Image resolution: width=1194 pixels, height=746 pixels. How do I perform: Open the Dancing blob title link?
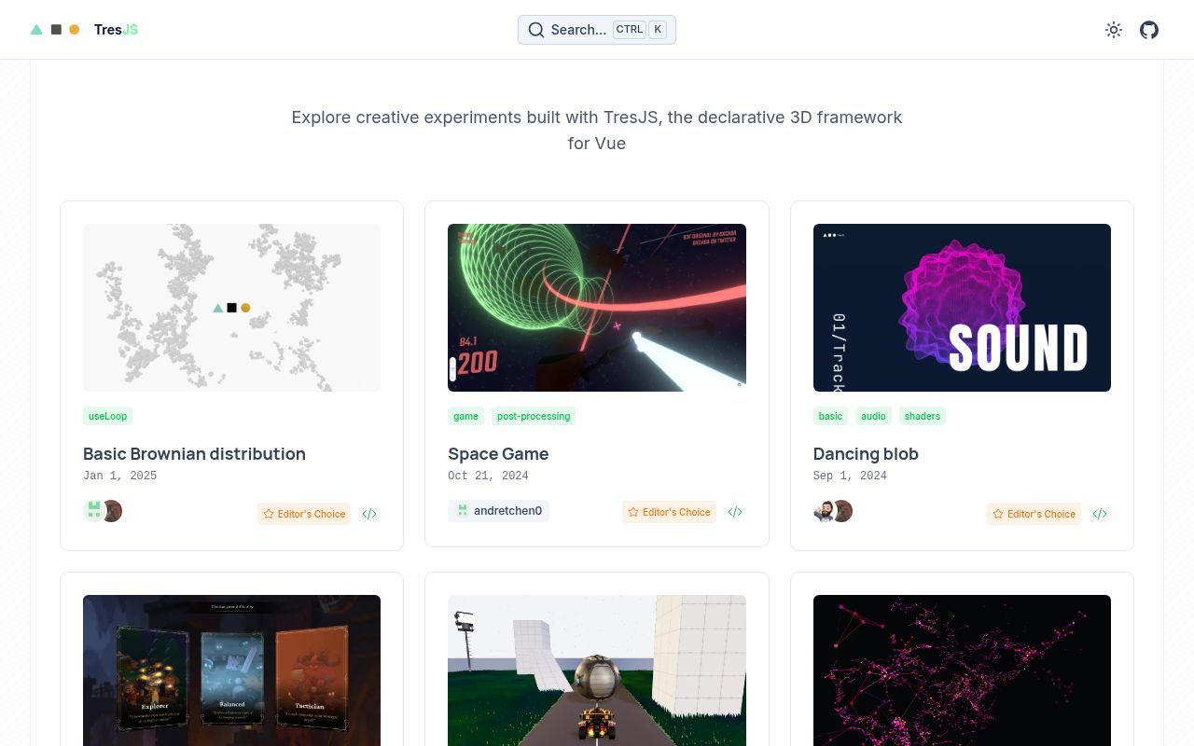(866, 454)
